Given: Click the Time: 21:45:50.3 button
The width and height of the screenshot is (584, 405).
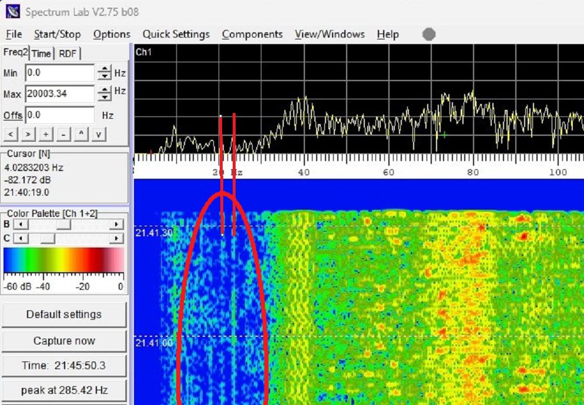Looking at the screenshot, I should click(x=64, y=366).
